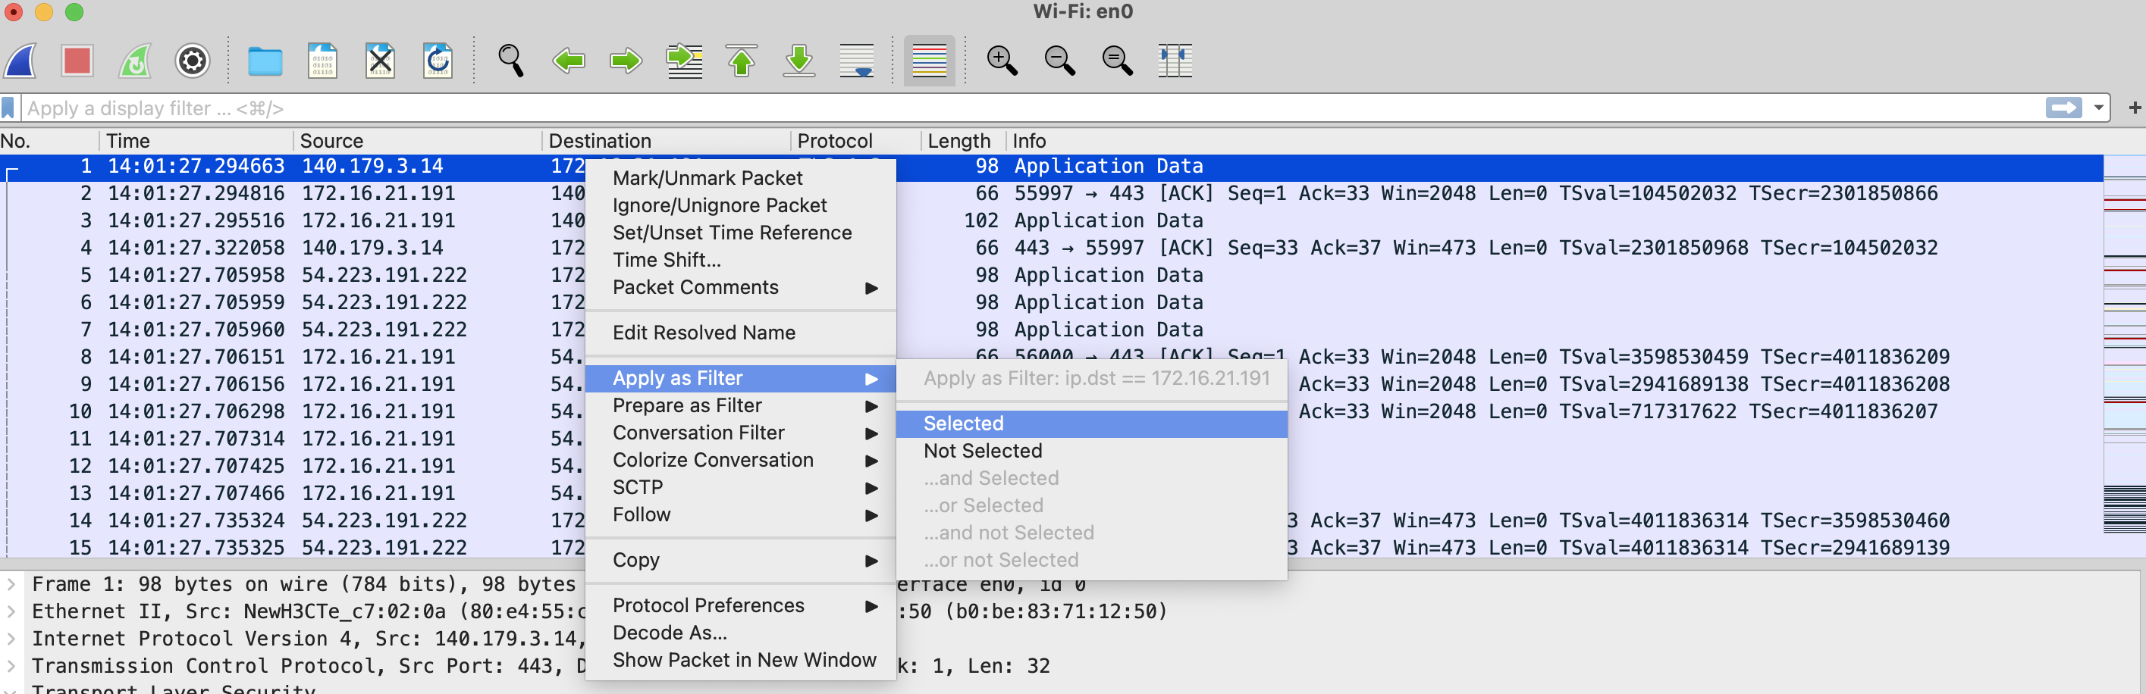Open Protocol Preferences submenu
The height and width of the screenshot is (694, 2146).
coord(741,606)
